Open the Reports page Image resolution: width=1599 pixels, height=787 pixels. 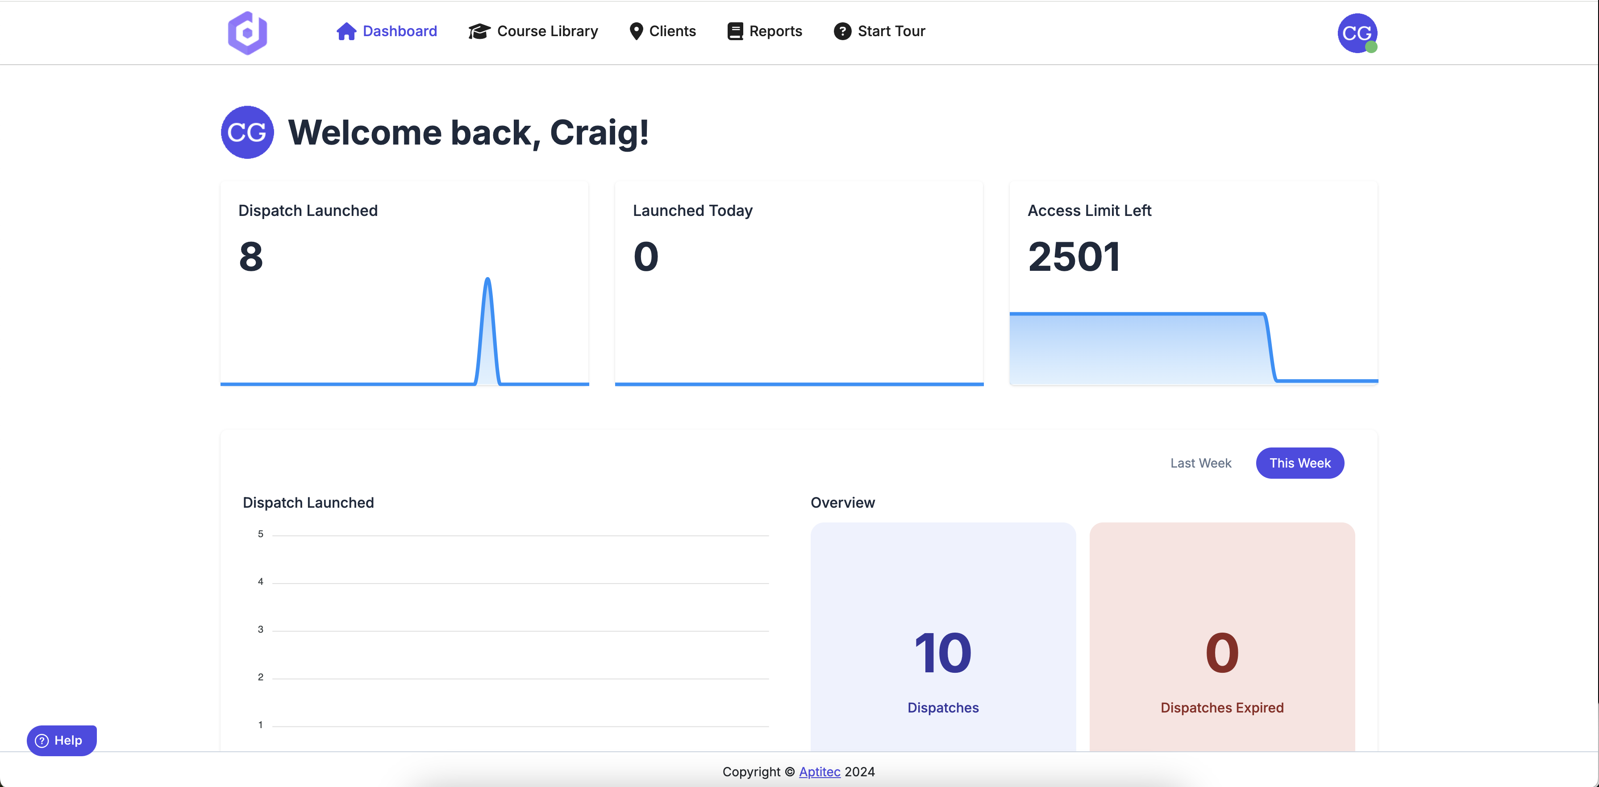coord(775,31)
